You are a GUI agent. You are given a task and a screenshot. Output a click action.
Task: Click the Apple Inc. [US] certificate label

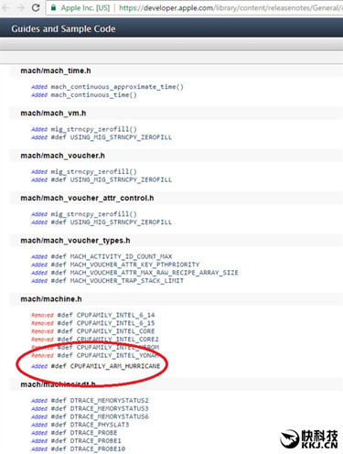tap(85, 7)
